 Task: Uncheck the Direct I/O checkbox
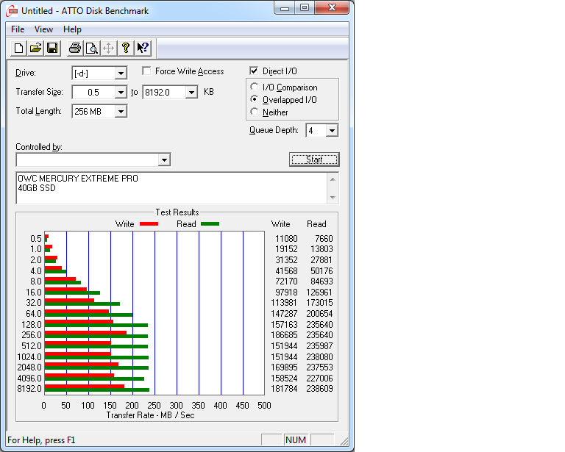coord(254,71)
